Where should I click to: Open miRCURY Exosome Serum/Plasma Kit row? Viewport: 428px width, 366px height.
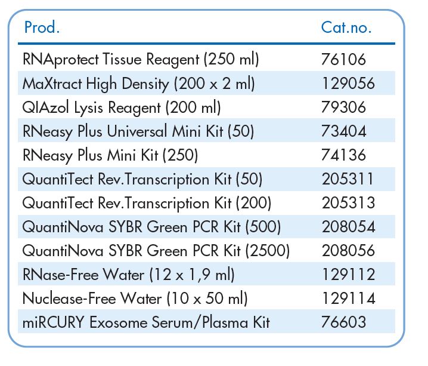pos(146,322)
